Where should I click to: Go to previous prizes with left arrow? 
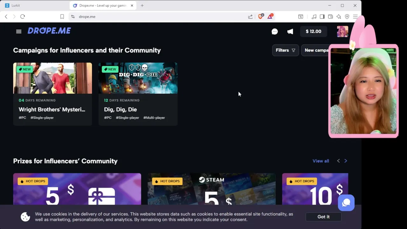tap(338, 161)
